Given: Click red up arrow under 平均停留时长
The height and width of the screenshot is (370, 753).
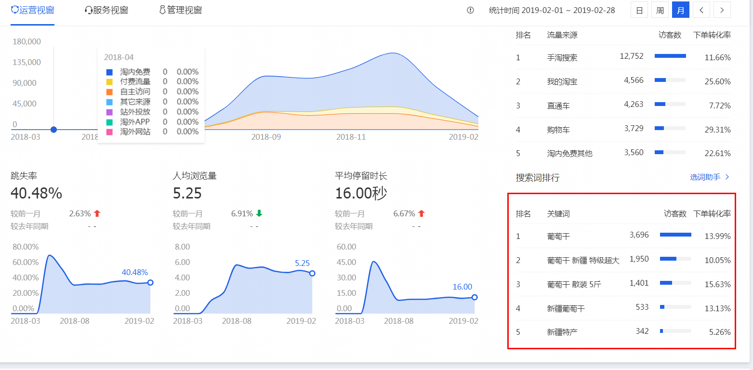Looking at the screenshot, I should (x=422, y=213).
